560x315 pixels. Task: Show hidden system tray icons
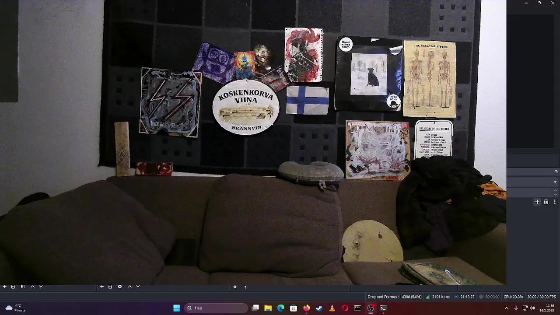click(x=507, y=308)
